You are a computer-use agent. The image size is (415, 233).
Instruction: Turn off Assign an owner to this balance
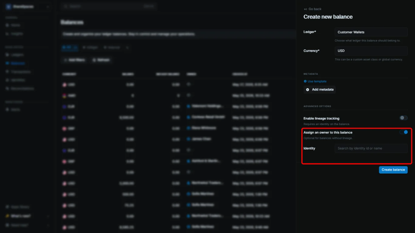tap(403, 132)
